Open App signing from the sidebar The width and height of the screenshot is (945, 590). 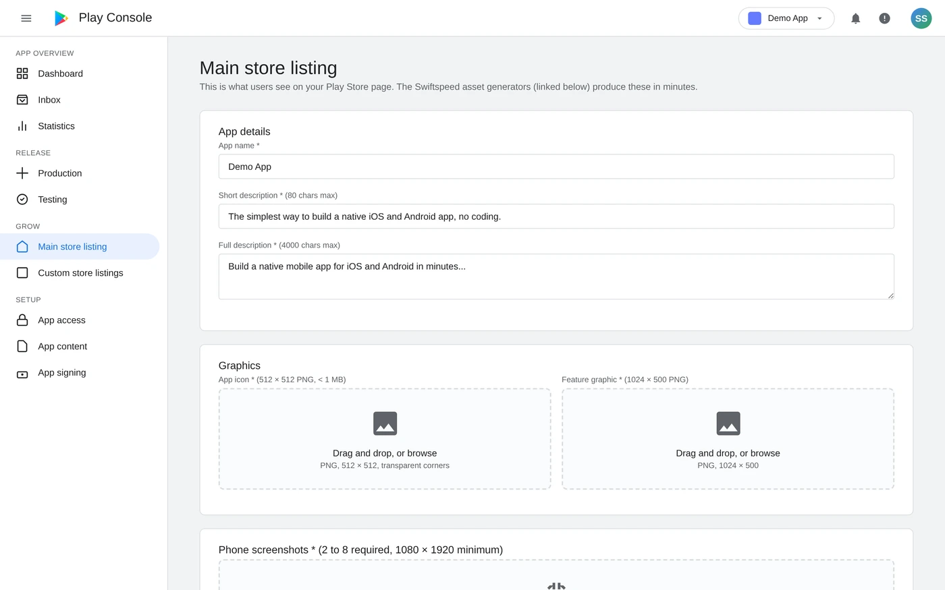click(61, 372)
